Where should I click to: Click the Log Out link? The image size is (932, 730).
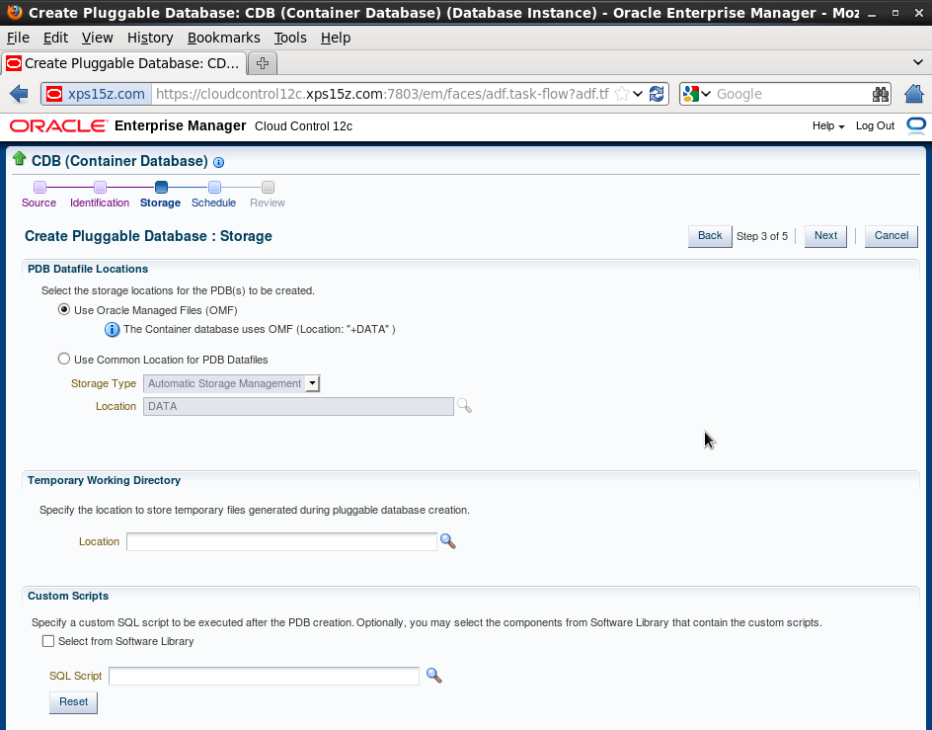point(875,126)
